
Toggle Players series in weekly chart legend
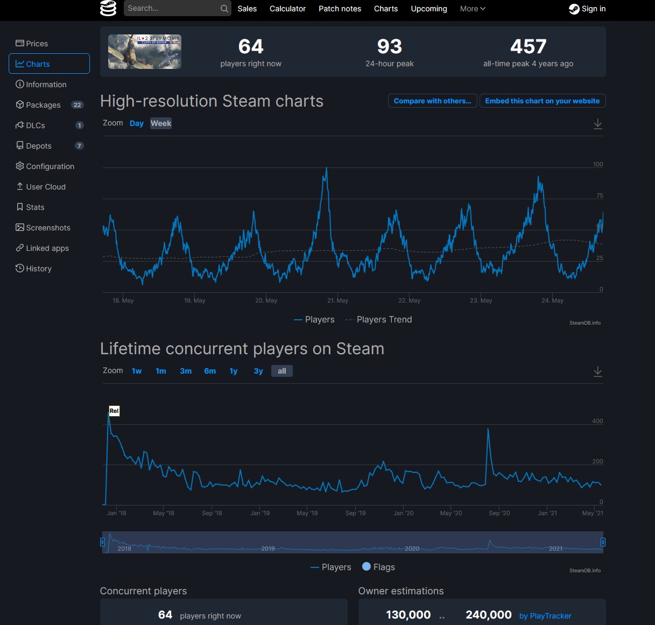[314, 320]
